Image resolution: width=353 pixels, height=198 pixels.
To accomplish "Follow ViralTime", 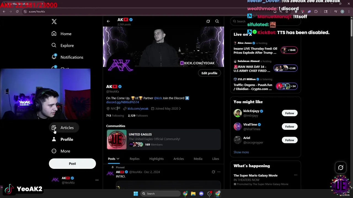I will pos(290,127).
